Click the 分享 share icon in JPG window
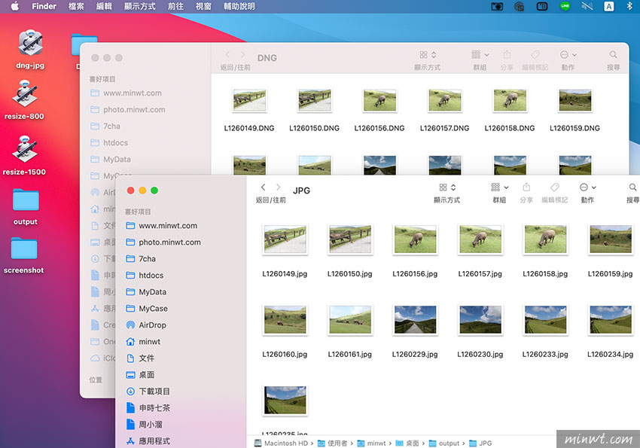The image size is (640, 448). 526,187
